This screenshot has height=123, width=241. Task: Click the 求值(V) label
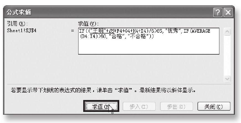pos(88,24)
